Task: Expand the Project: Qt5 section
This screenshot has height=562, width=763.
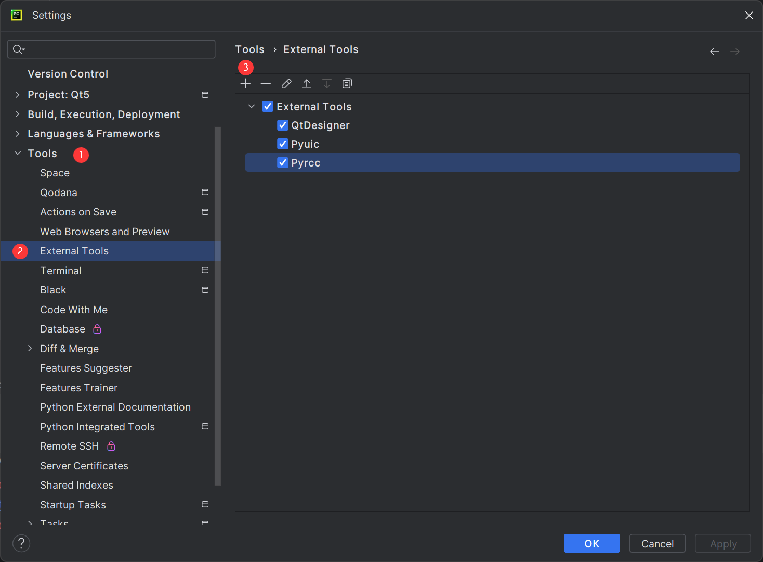Action: (x=18, y=95)
